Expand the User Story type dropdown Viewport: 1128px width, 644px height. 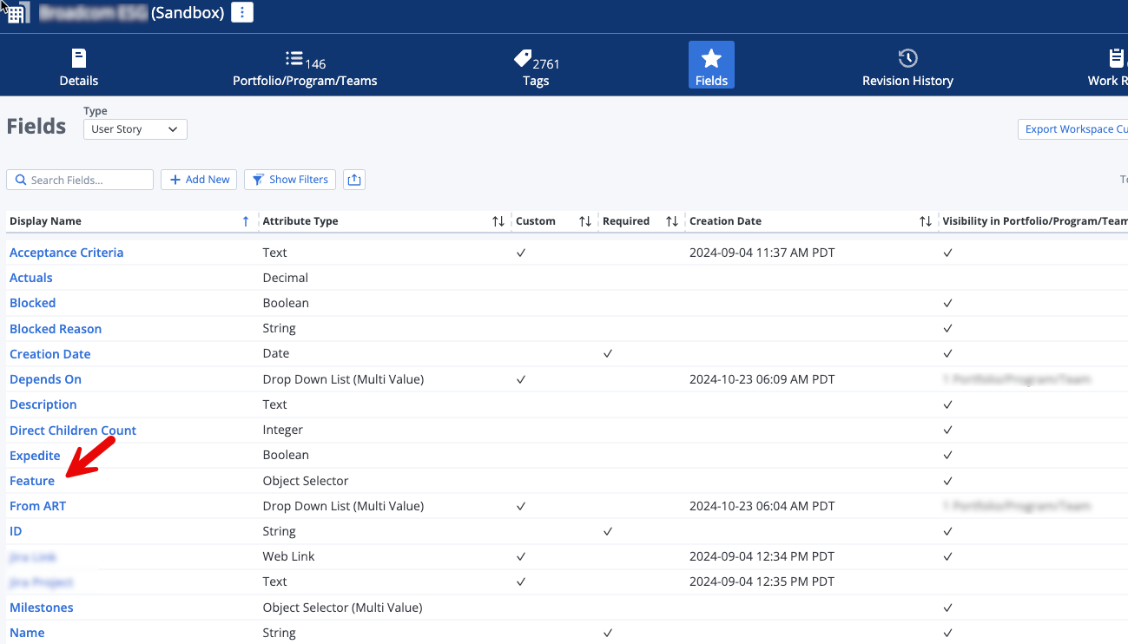click(135, 129)
